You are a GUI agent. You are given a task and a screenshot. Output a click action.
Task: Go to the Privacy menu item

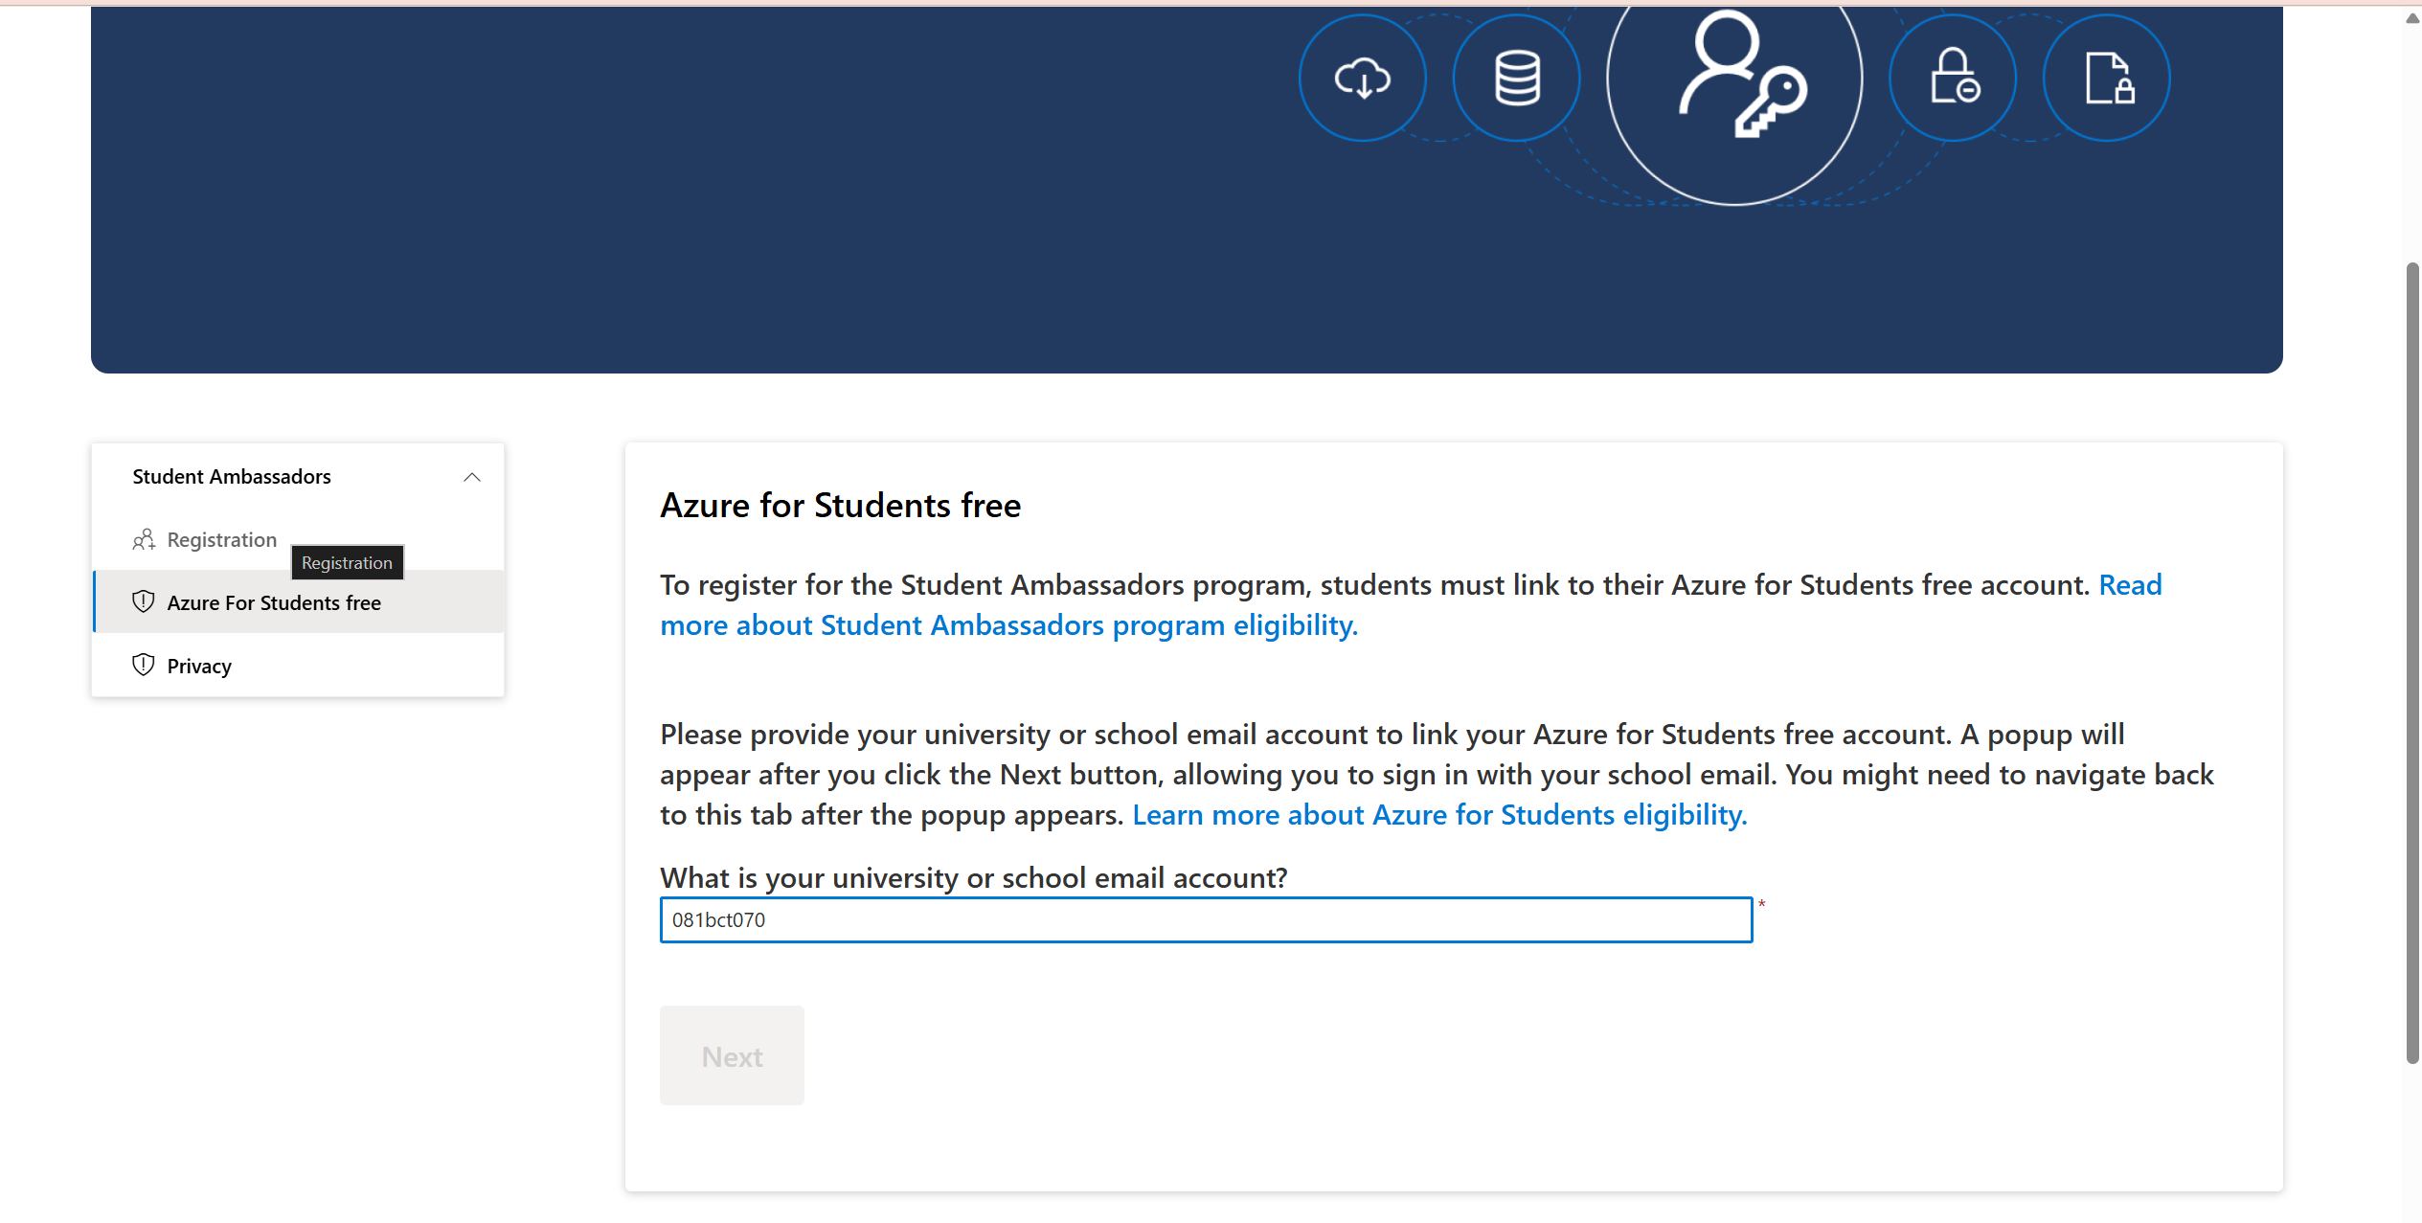[x=199, y=667]
